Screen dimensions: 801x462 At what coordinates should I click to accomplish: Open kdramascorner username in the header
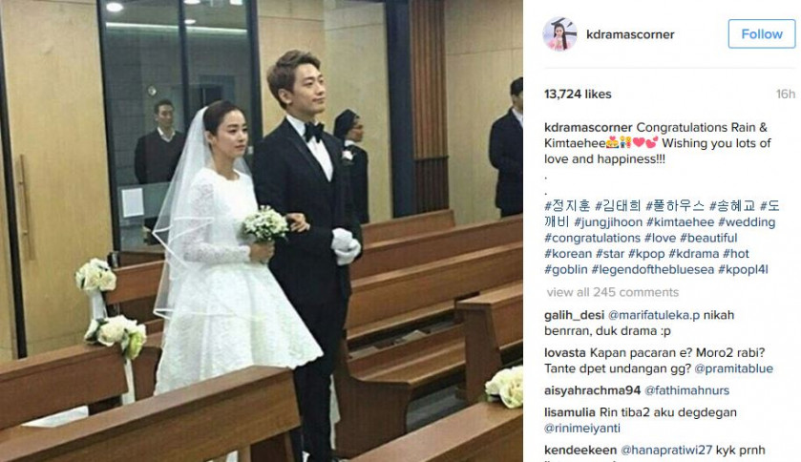click(630, 34)
